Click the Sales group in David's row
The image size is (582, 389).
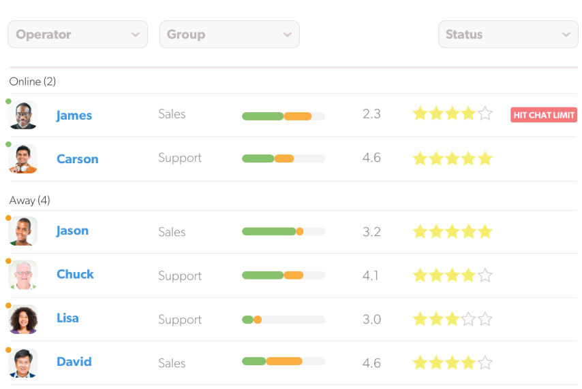pyautogui.click(x=172, y=363)
